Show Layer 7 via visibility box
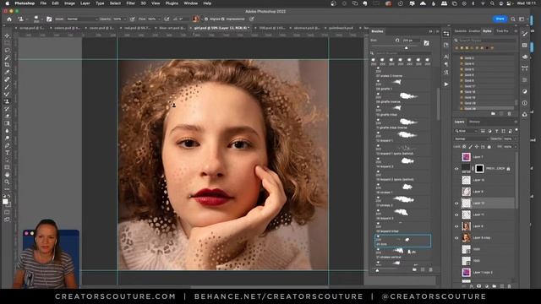Screen dimensions: 541x304 [x=456, y=157]
